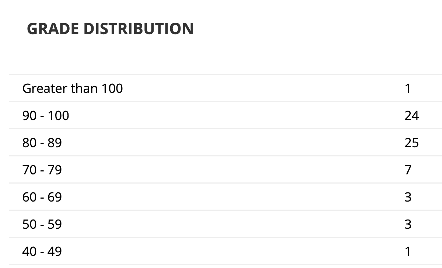Screen dimensions: 442x268
Task: Click the count 25 for 80 - 89
Action: pyautogui.click(x=411, y=143)
